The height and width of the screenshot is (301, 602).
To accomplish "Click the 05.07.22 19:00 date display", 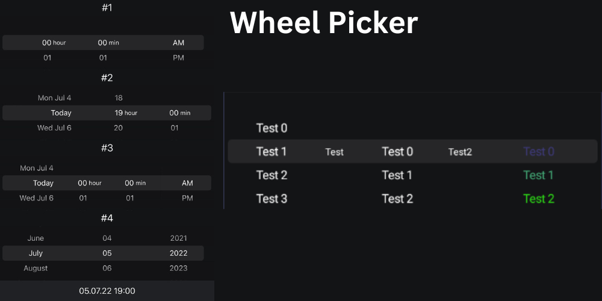I will (107, 291).
